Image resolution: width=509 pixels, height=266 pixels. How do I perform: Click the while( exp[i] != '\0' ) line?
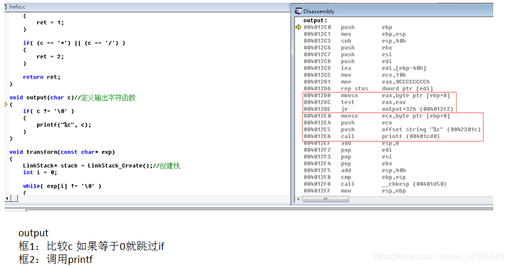click(62, 186)
